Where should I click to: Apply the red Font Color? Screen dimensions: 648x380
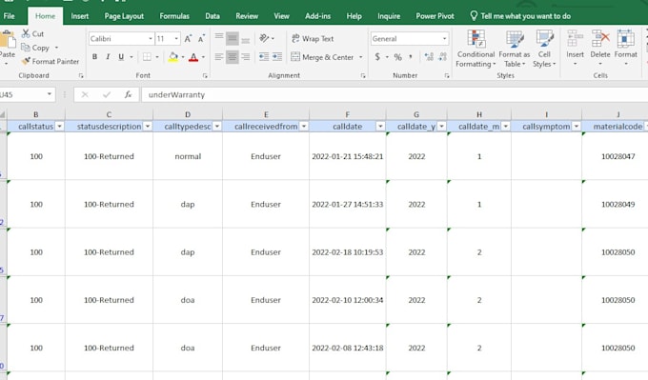click(x=193, y=57)
